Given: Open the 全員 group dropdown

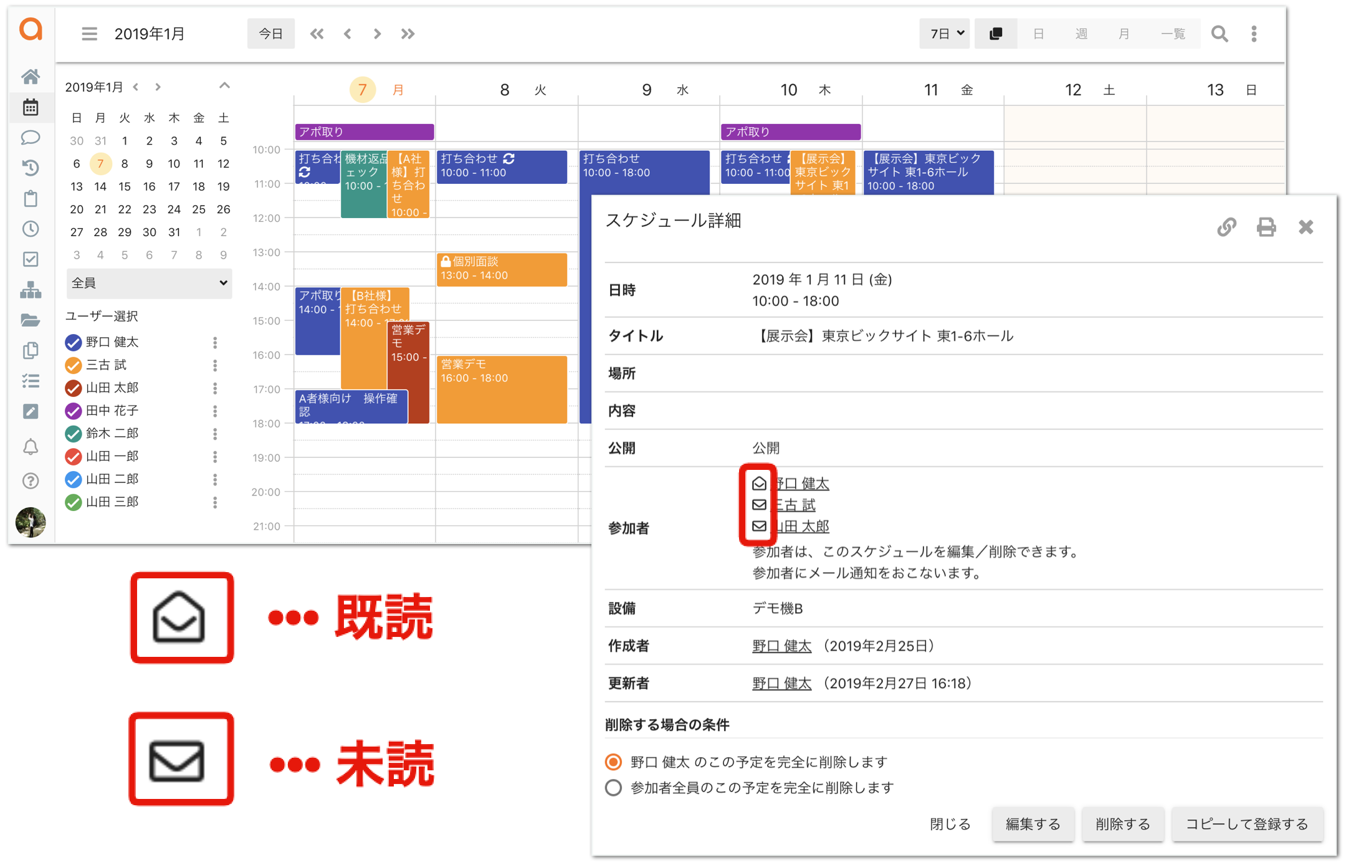Looking at the screenshot, I should [149, 283].
